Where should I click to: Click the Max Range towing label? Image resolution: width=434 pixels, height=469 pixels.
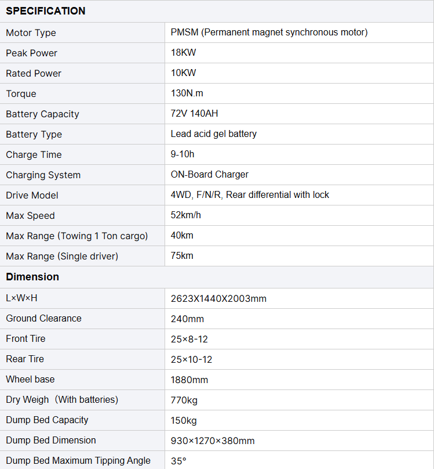coord(77,236)
